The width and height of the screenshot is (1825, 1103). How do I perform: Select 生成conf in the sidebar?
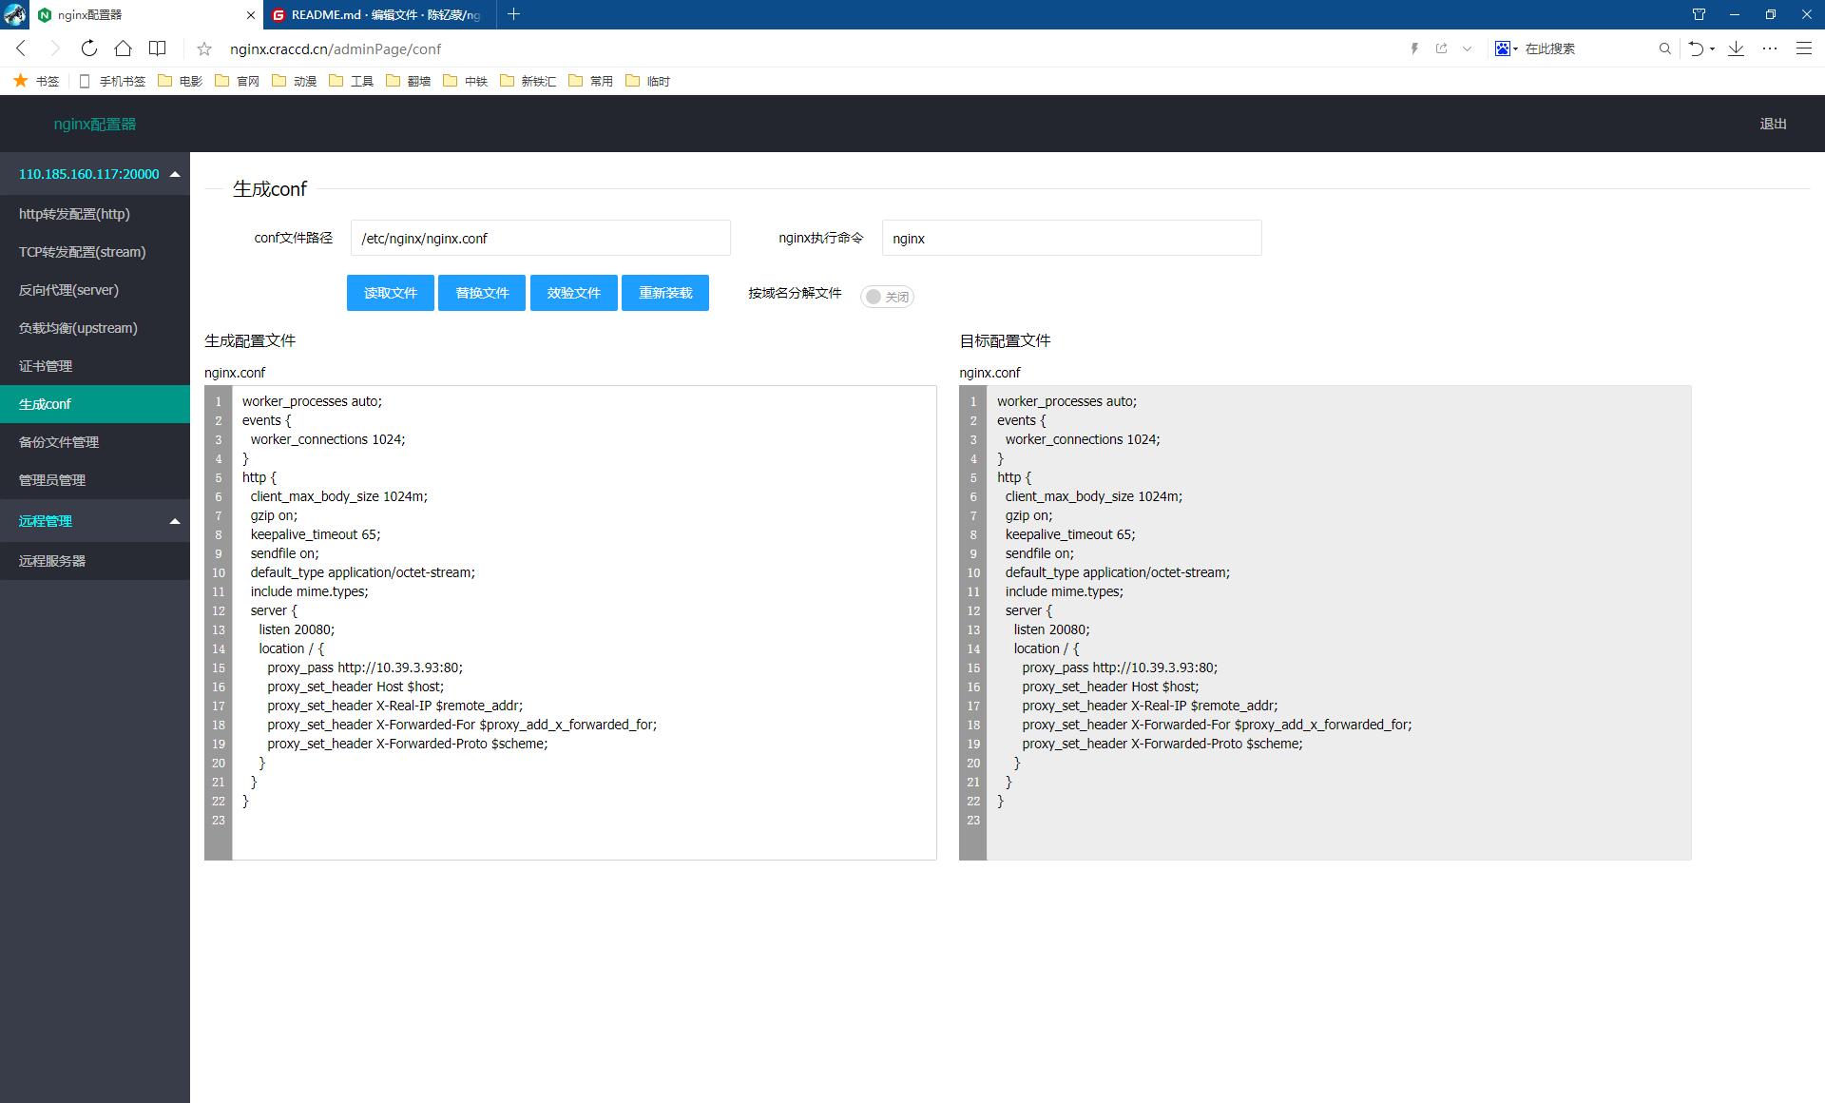(95, 404)
